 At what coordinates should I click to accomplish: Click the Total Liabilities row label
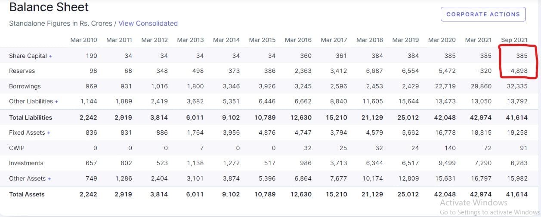(x=31, y=118)
